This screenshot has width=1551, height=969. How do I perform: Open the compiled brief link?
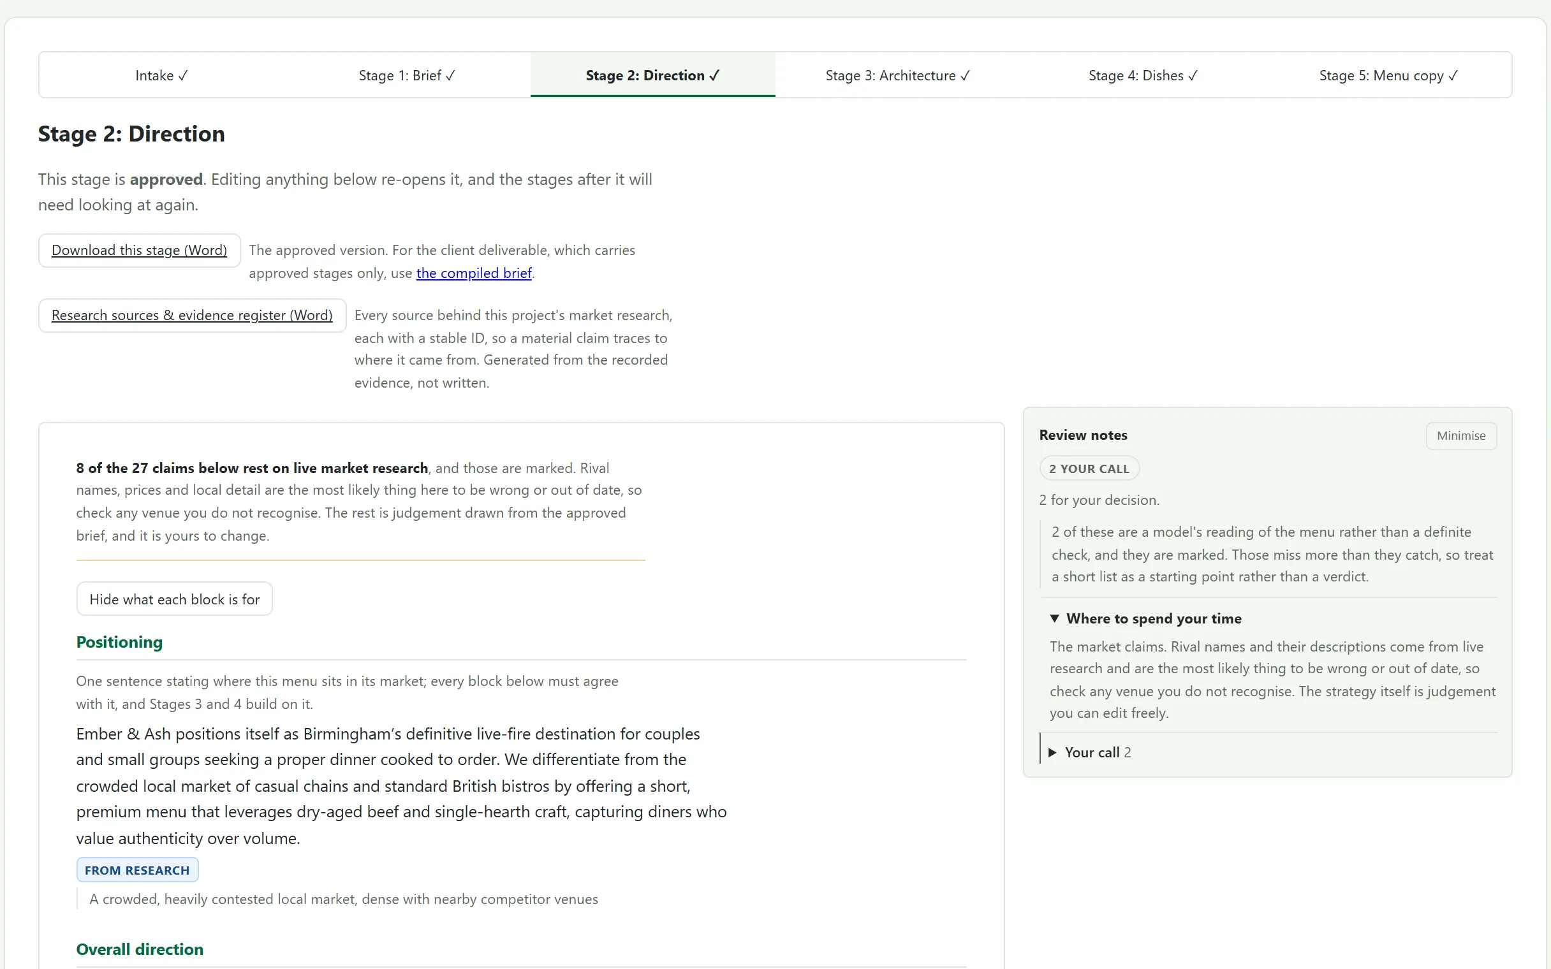point(474,273)
